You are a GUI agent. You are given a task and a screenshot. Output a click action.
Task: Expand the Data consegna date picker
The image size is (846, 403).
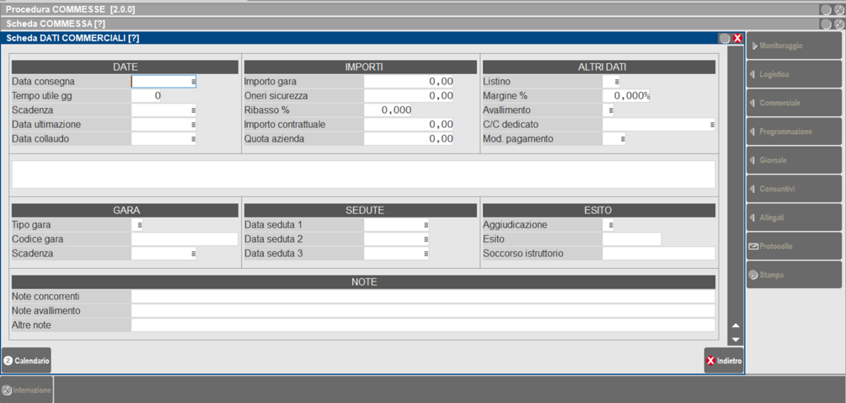[x=193, y=82]
